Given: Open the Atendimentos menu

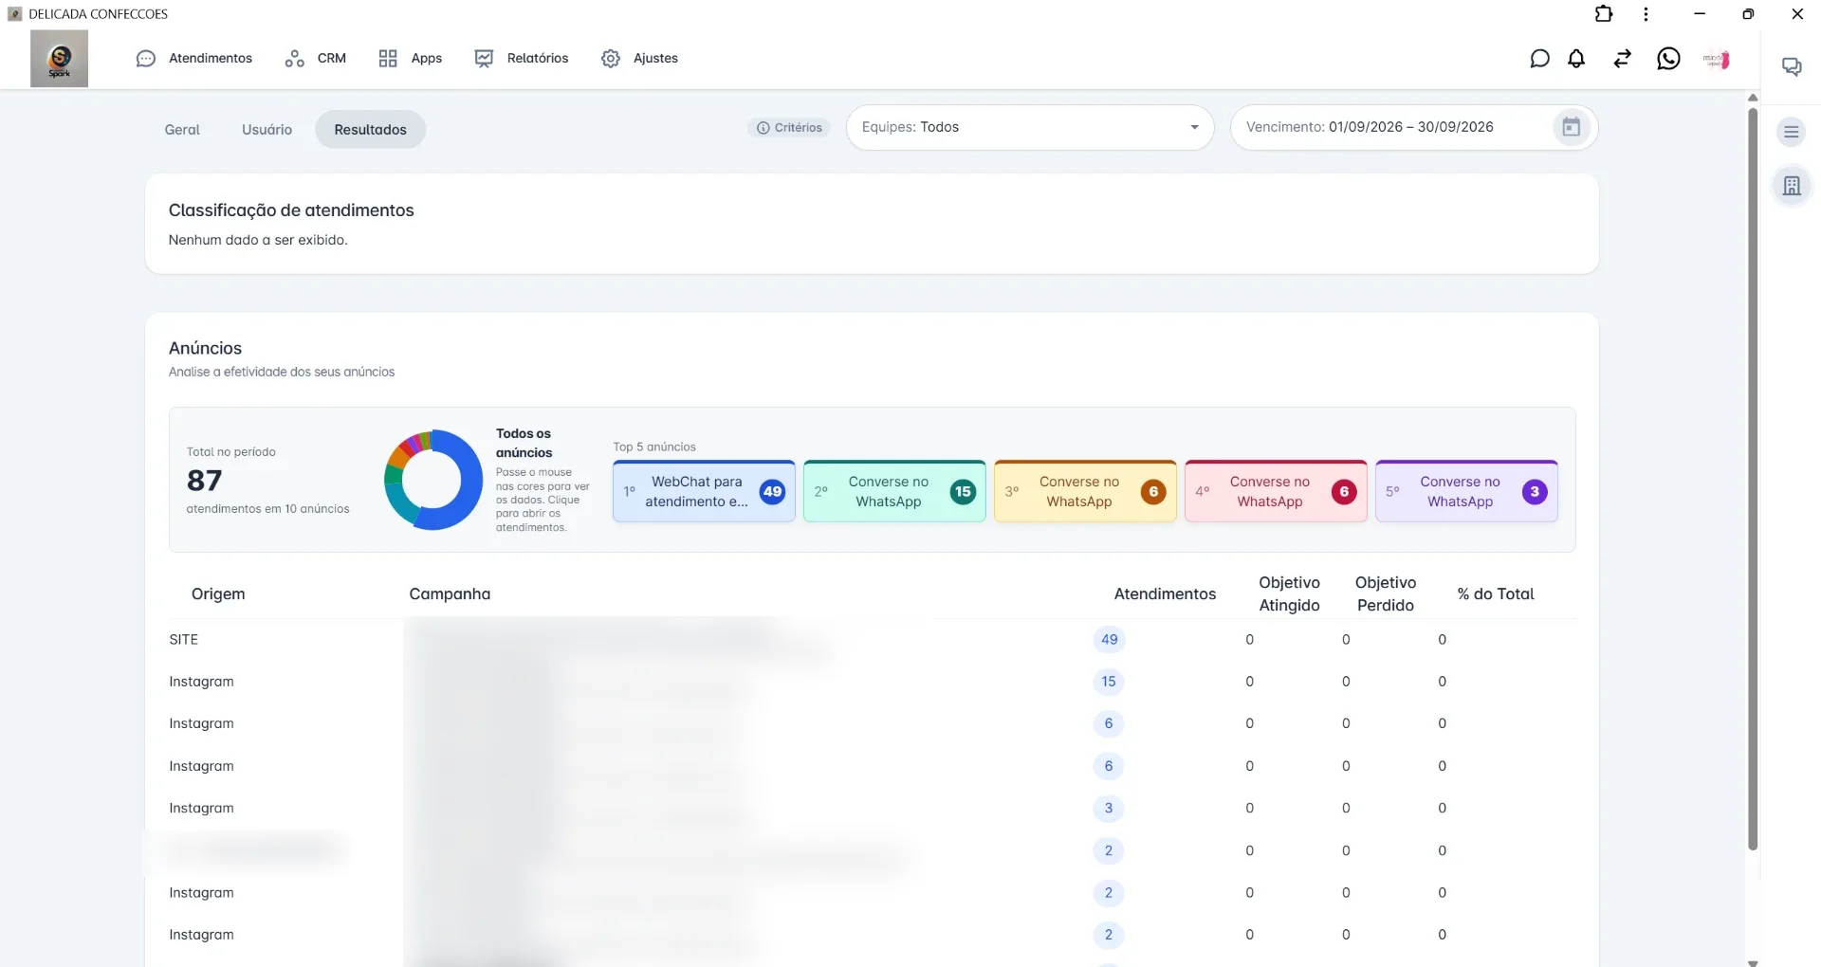Looking at the screenshot, I should tap(194, 59).
